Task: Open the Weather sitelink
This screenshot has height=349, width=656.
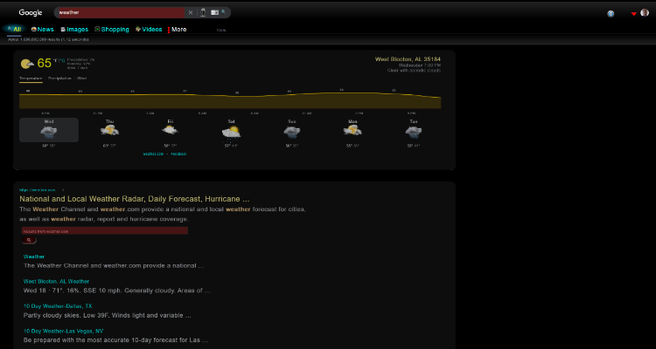Action: pos(34,257)
